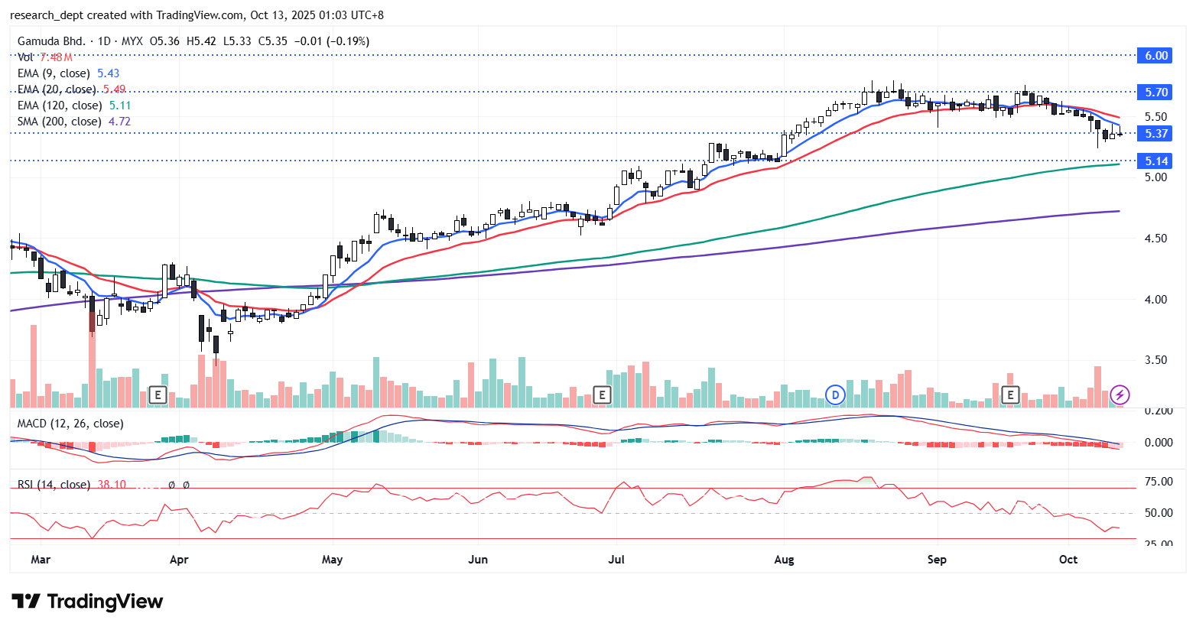Click the blue 6.00 price level label
The height and width of the screenshot is (630, 1196).
coord(1155,55)
